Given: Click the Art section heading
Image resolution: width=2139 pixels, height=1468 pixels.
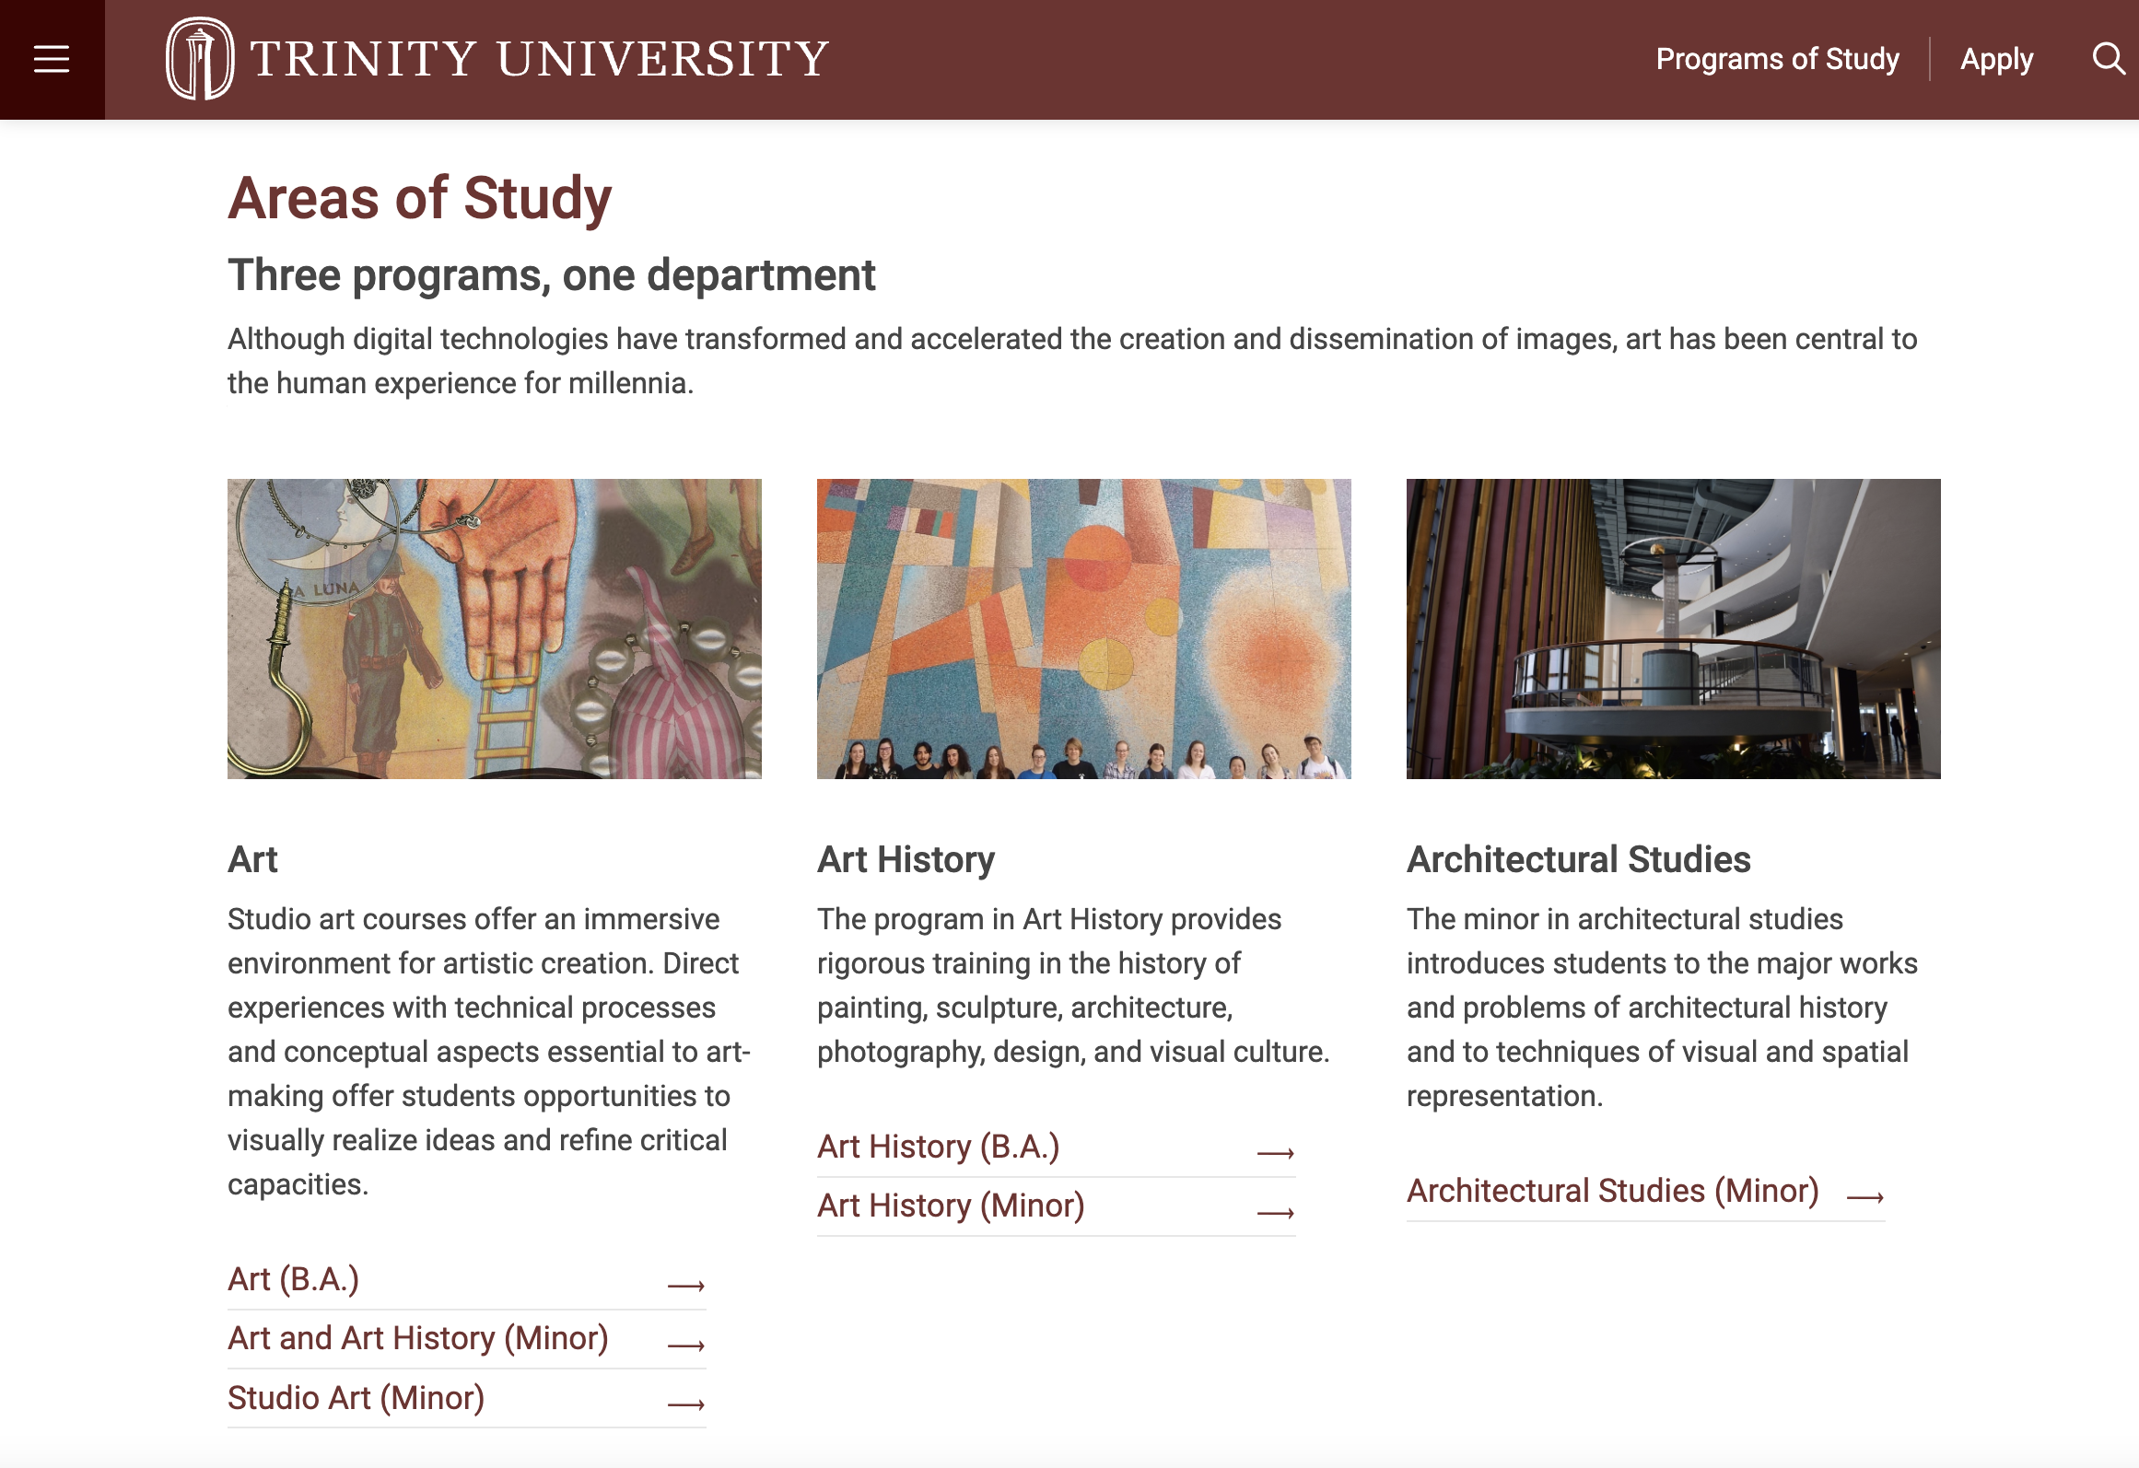Looking at the screenshot, I should pos(252,859).
